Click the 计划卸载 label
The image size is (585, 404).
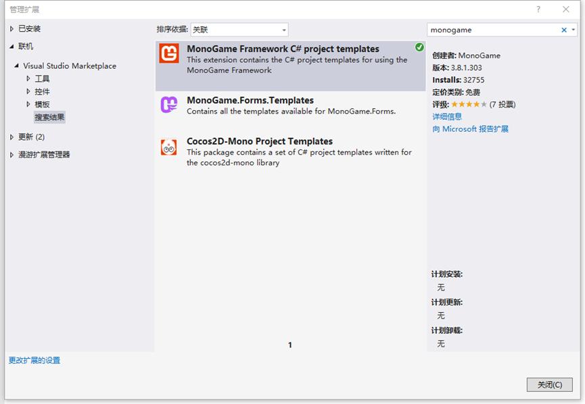446,330
